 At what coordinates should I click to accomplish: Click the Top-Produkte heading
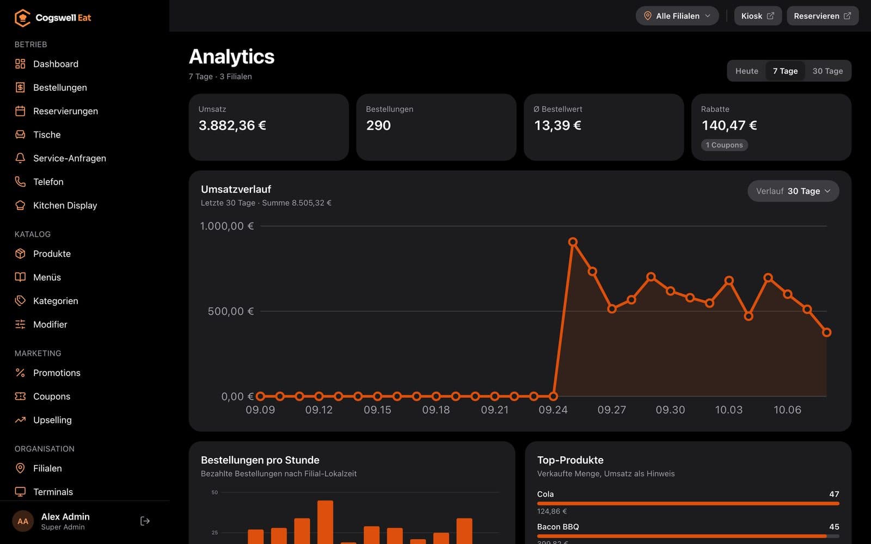570,460
